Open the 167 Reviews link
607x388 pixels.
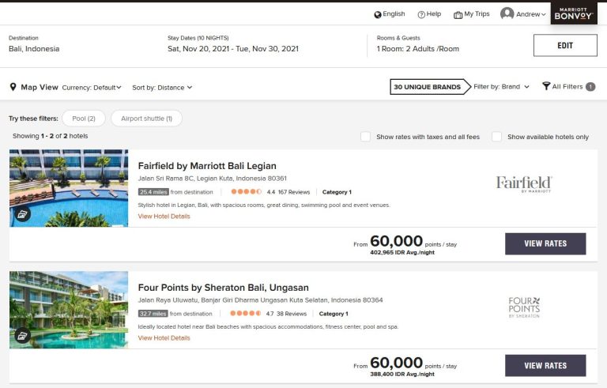[x=294, y=192]
